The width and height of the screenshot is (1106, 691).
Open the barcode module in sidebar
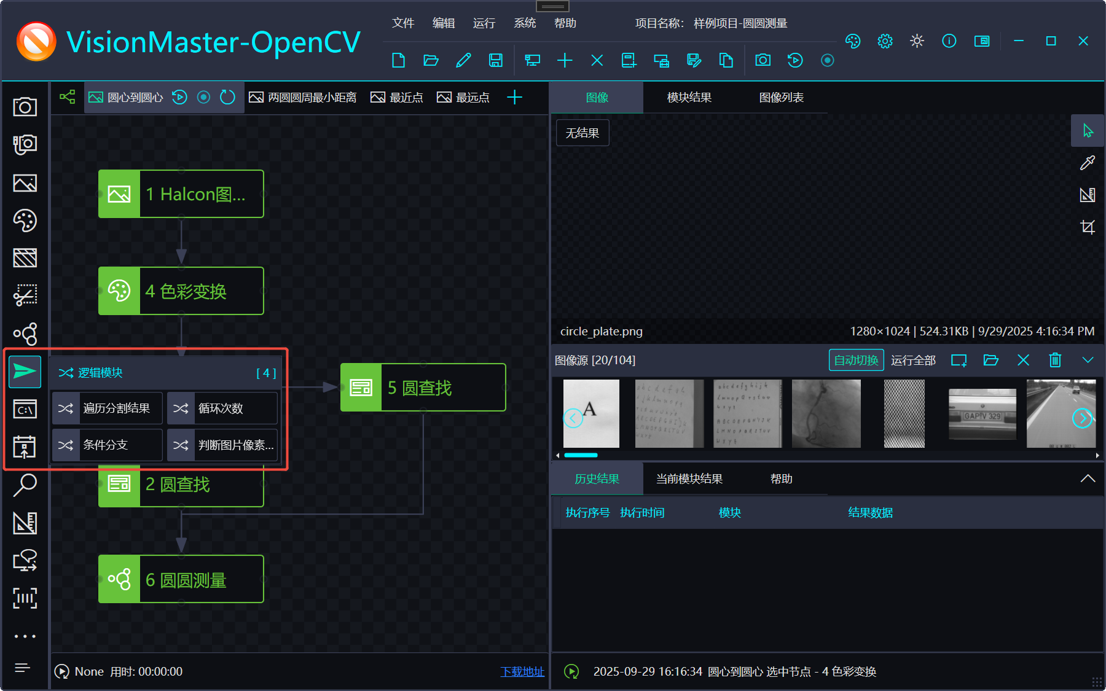coord(25,598)
